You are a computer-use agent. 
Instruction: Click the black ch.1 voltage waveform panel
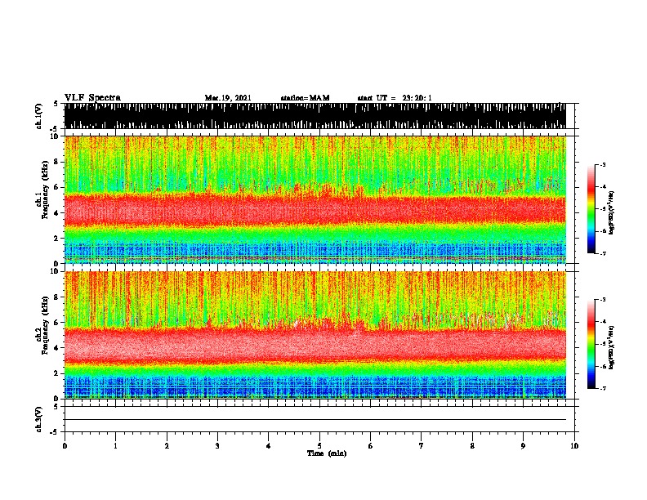pyautogui.click(x=315, y=116)
